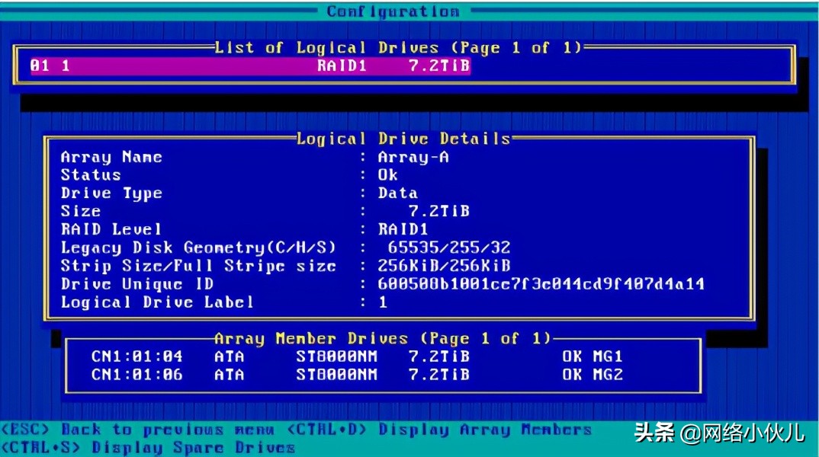819x457 pixels.
Task: Click the RAID Level value RAID1
Action: [x=403, y=229]
